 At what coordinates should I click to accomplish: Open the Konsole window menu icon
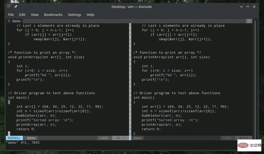tap(9, 6)
